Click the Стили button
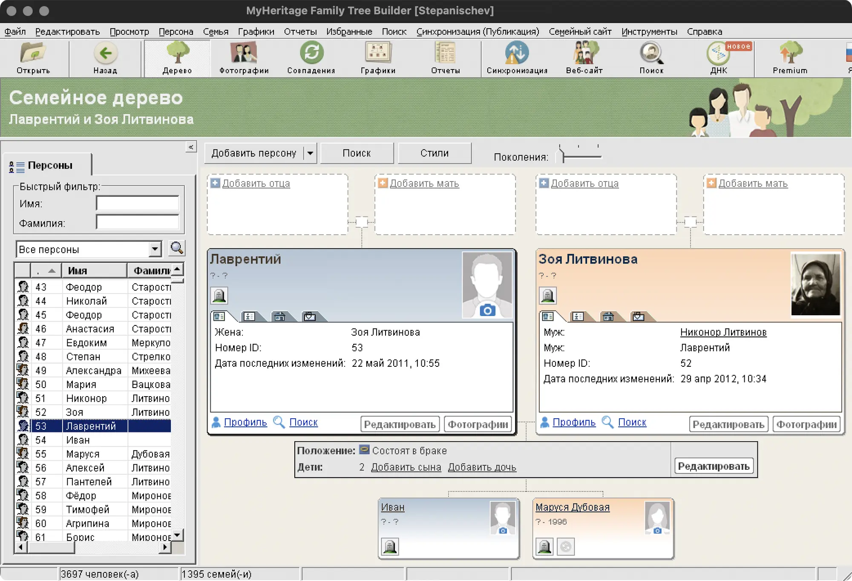 435,153
